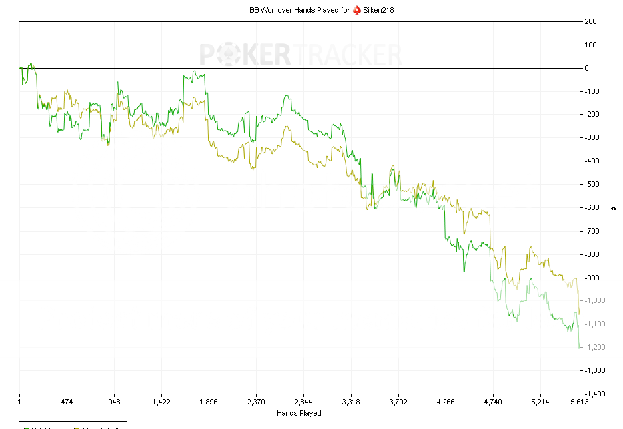Click the red PokerStars spade icon in title
The image size is (623, 429).
[357, 10]
